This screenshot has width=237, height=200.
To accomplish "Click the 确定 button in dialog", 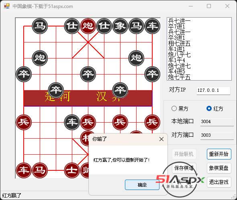I will tap(142, 185).
